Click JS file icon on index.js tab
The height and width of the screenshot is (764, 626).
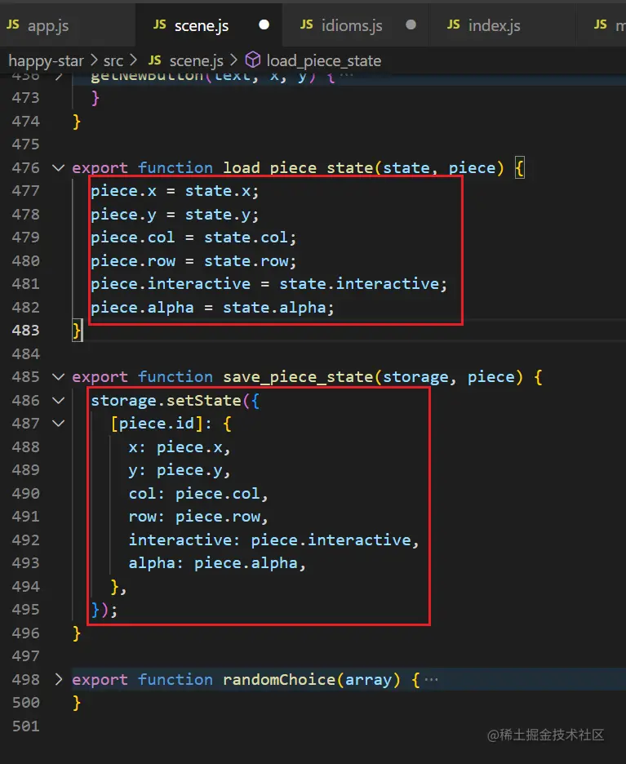coord(453,24)
